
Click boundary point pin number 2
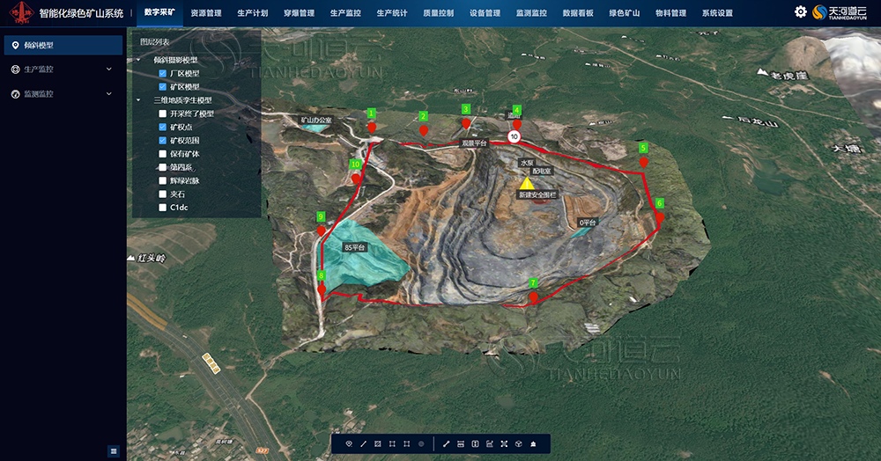[x=424, y=130]
